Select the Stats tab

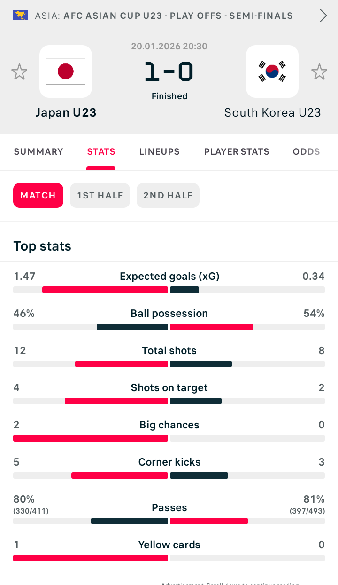[x=101, y=151]
